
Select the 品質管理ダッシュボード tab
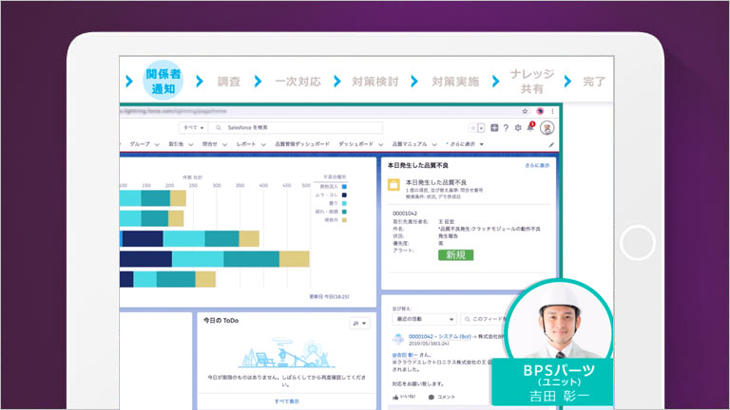point(303,144)
